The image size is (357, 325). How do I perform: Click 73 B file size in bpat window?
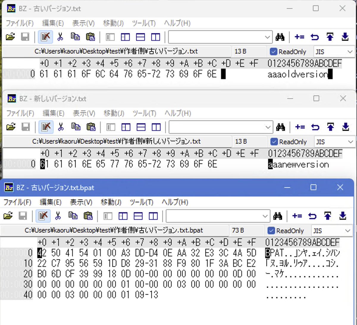tap(238, 230)
